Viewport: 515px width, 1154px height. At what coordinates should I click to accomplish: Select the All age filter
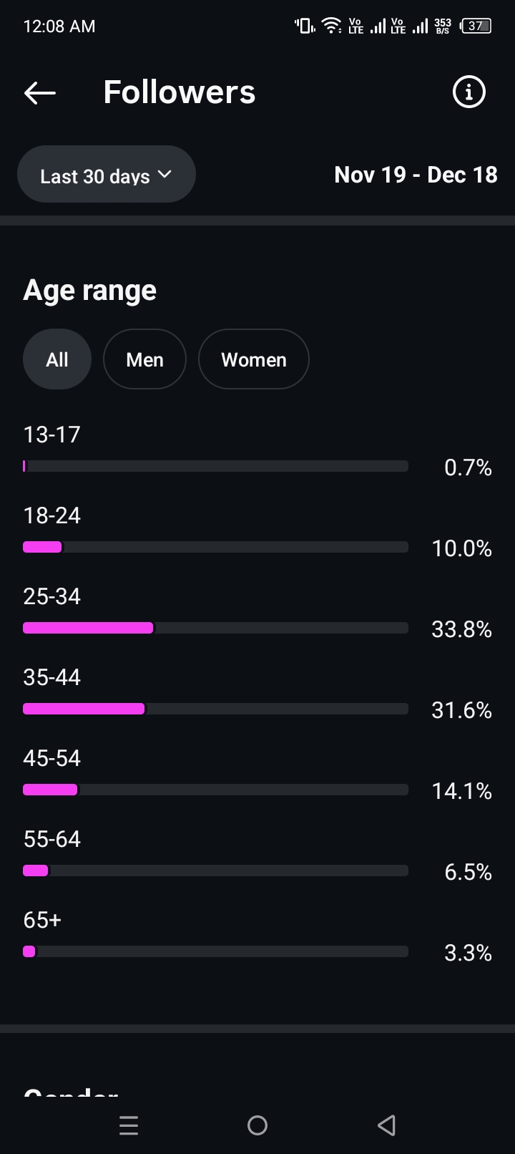pos(57,359)
